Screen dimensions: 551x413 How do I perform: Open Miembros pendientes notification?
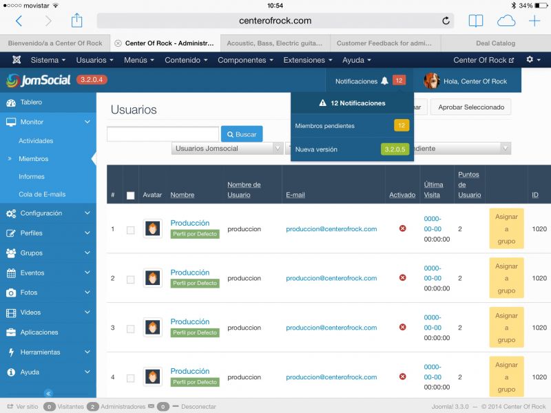pos(352,126)
